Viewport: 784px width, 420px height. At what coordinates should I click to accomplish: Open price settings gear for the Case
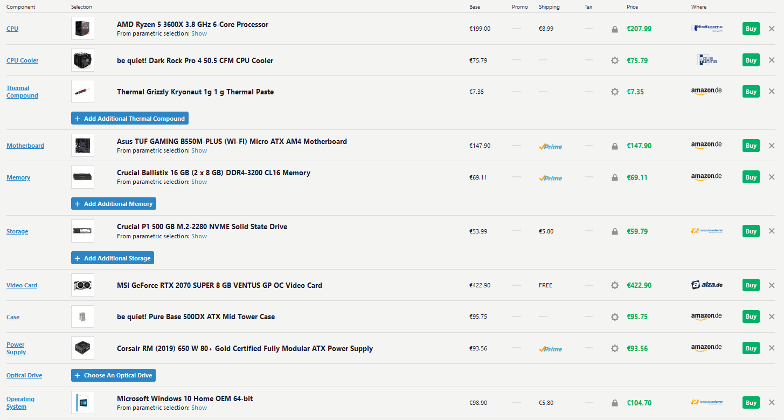tap(615, 316)
